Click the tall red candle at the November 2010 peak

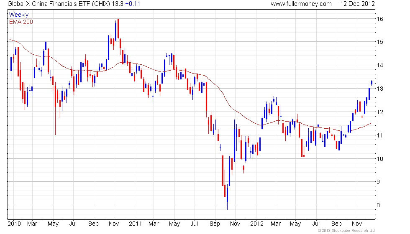click(x=118, y=29)
